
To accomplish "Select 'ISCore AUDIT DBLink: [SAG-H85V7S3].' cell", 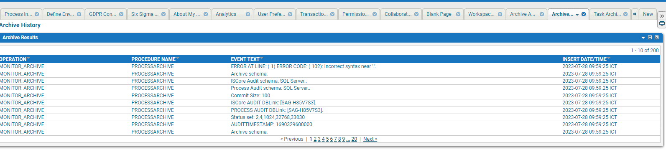I will coord(273,103).
